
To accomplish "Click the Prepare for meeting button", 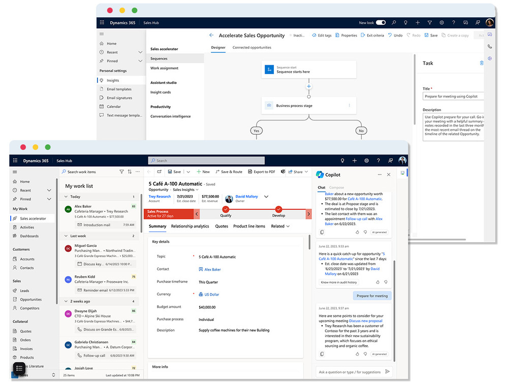I will (x=372, y=296).
